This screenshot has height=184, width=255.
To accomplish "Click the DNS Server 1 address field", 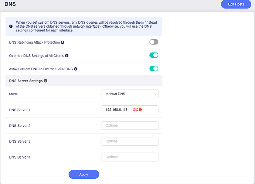I will pyautogui.click(x=130, y=110).
